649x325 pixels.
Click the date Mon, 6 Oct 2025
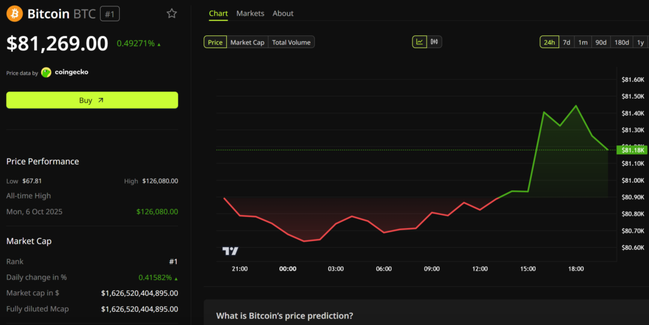pos(34,211)
